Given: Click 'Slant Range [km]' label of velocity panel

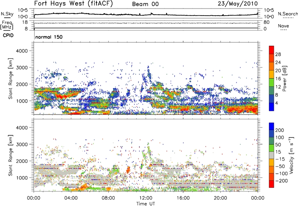Looking at the screenshot, I should pyautogui.click(x=10, y=155).
